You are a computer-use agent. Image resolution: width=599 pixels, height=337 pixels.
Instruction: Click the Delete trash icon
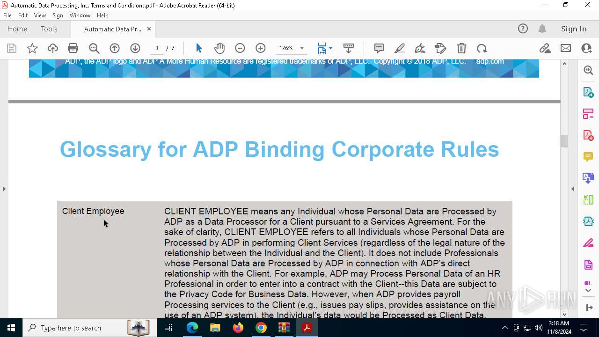461,48
